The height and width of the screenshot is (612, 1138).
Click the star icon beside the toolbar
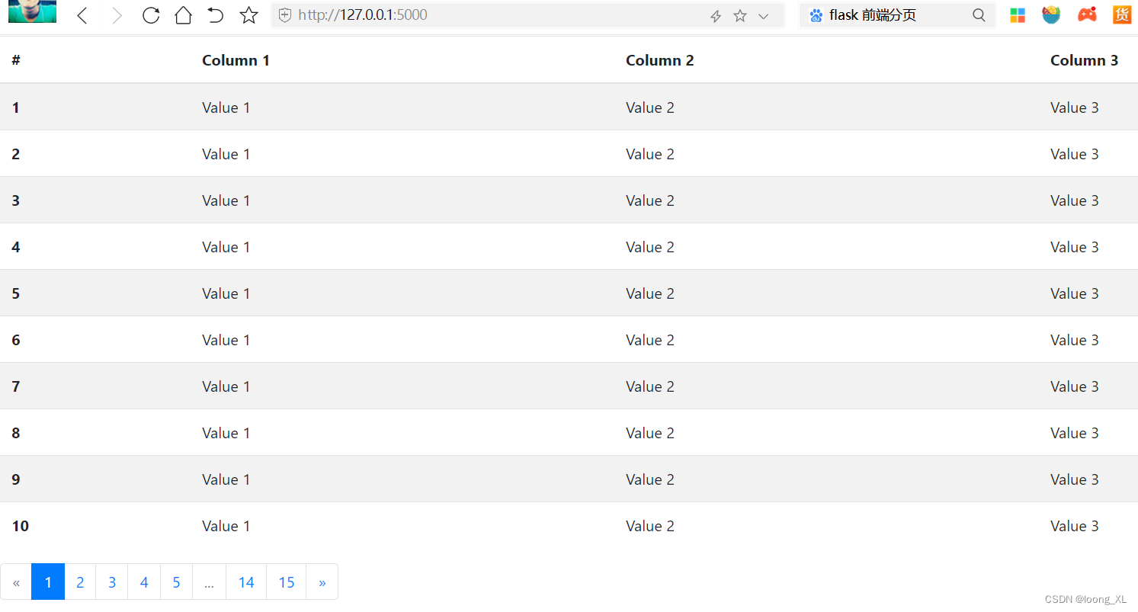(248, 14)
